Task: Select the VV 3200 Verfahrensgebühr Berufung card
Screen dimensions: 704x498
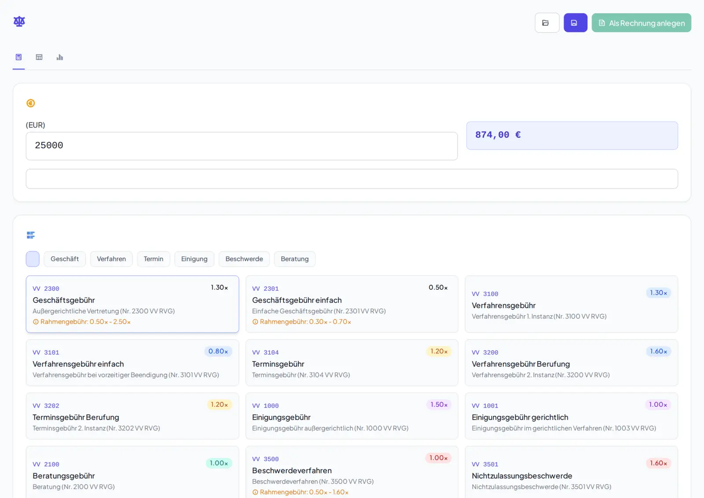Action: (x=571, y=363)
